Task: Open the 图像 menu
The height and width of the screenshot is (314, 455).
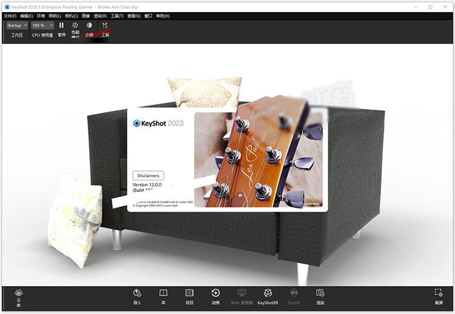Action: click(x=86, y=16)
